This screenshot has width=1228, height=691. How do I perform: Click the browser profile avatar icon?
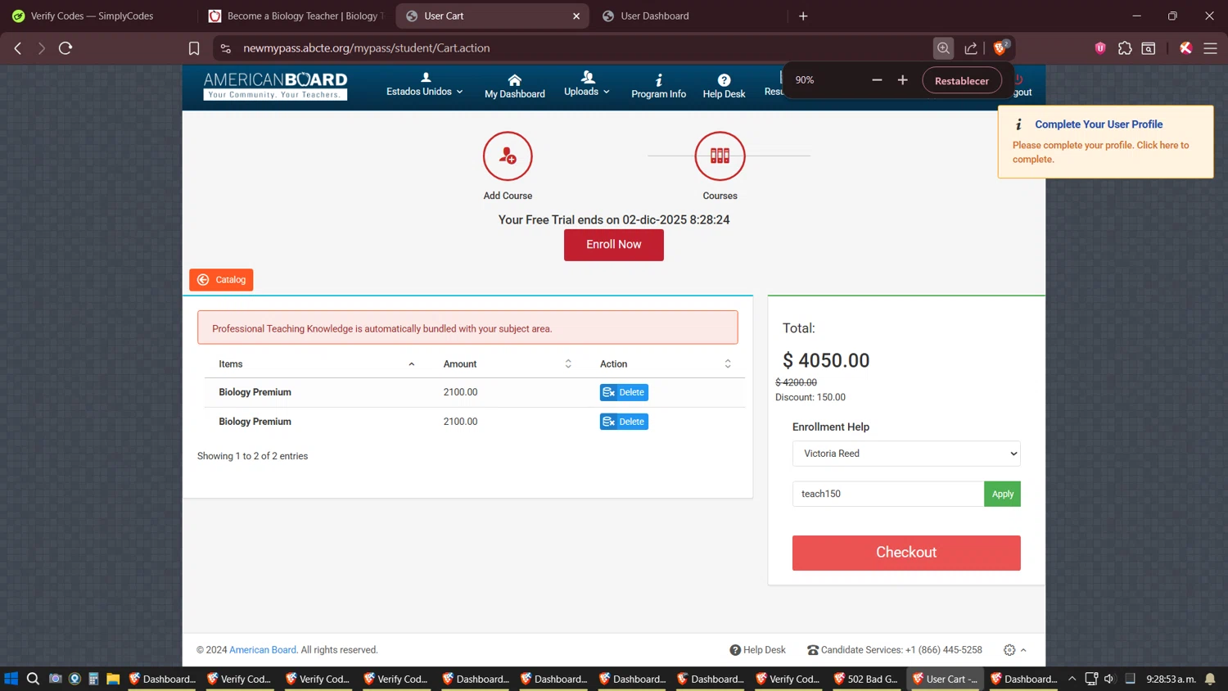(1185, 48)
